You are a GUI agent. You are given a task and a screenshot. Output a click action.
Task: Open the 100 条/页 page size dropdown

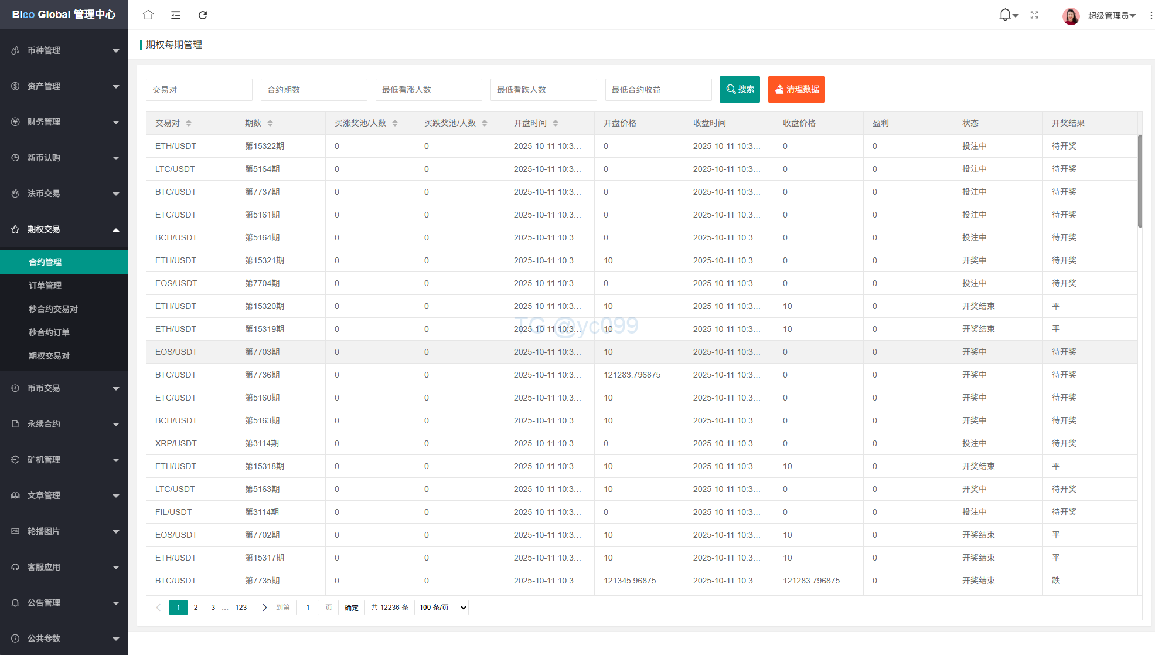pyautogui.click(x=441, y=608)
